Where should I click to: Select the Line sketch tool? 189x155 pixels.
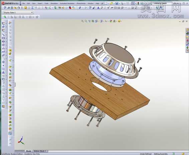coord(3,35)
